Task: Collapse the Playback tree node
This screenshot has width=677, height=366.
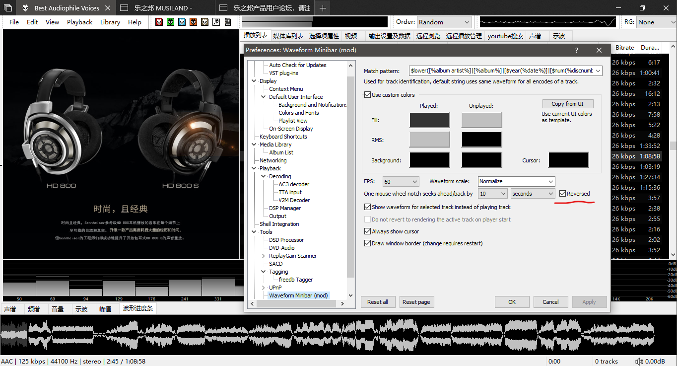Action: coord(255,168)
